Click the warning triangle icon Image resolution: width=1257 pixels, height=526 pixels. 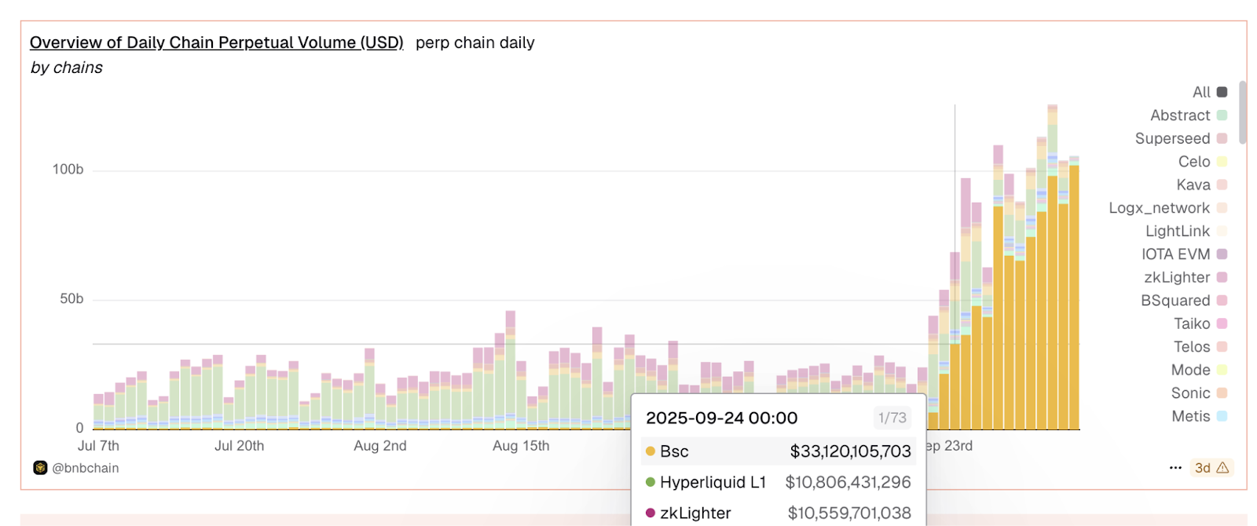click(1222, 468)
